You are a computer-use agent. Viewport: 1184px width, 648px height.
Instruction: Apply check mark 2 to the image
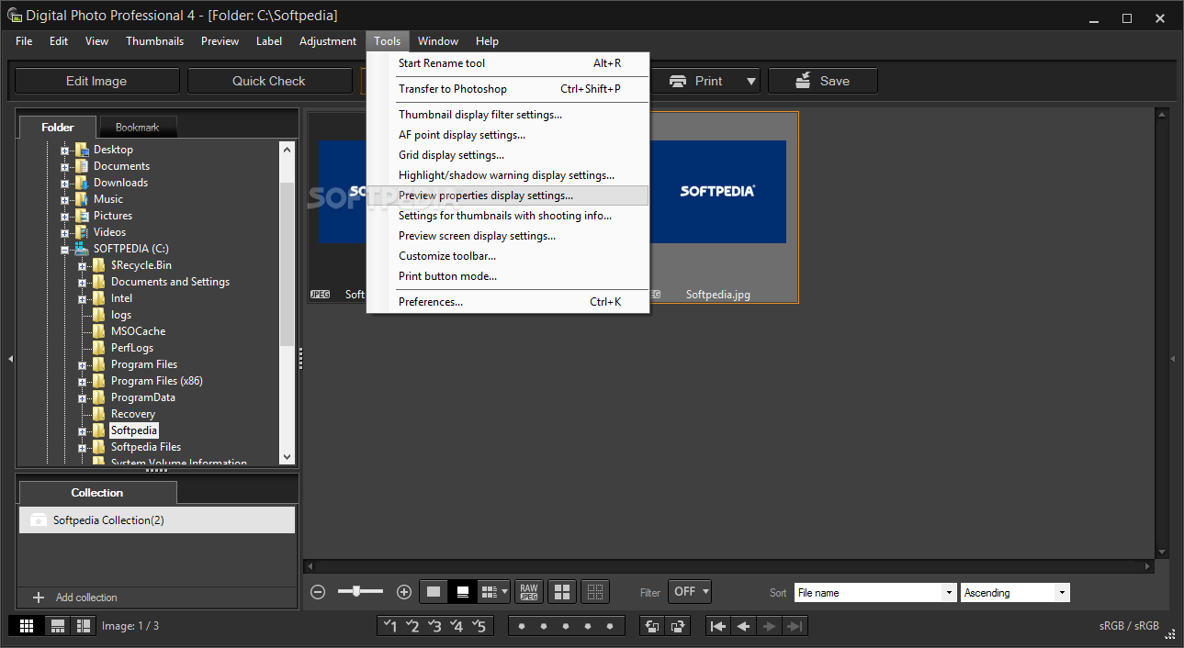pos(412,626)
